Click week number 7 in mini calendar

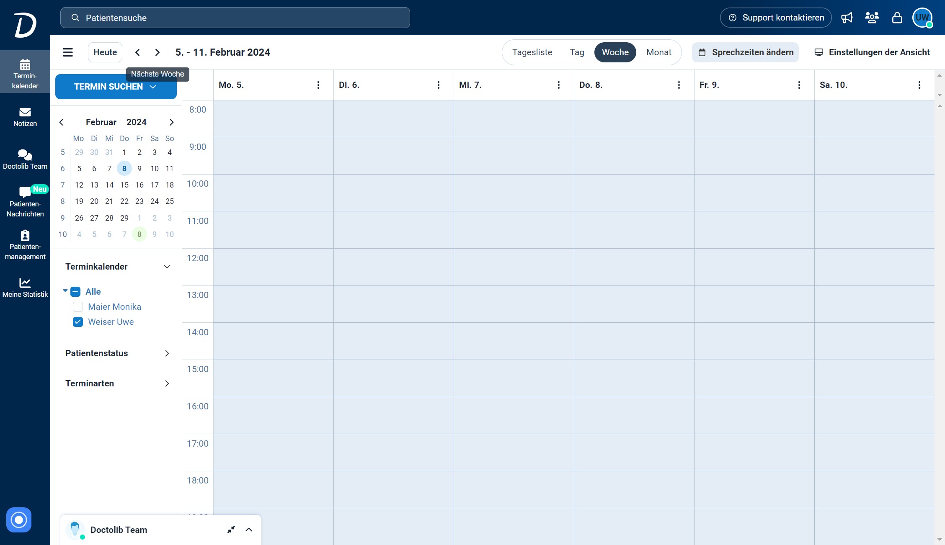(x=63, y=185)
